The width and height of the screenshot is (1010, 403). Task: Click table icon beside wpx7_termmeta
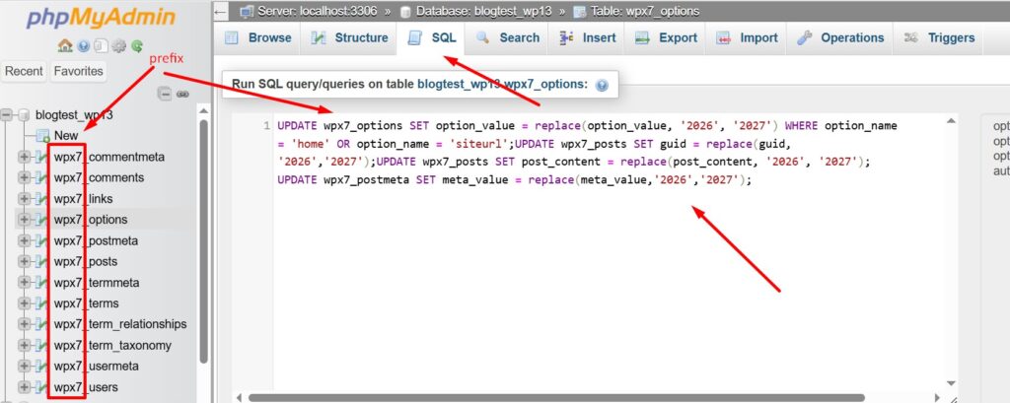point(42,283)
